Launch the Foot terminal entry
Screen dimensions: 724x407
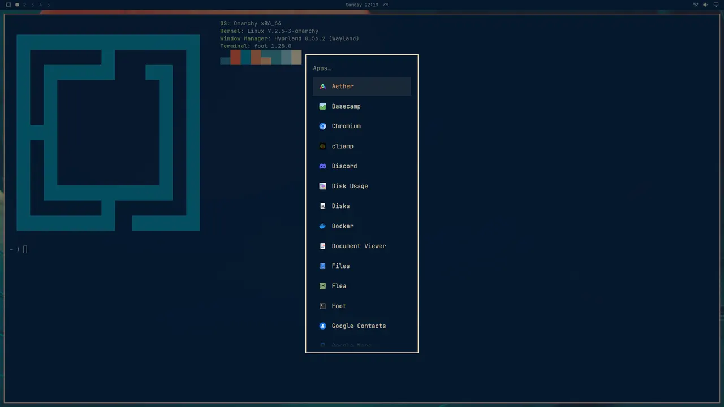pos(361,306)
